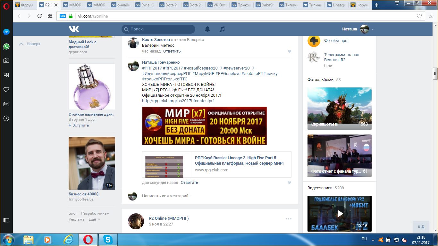Open the Видеозаписи section header
Screen dimensions: 438x246
[320, 188]
